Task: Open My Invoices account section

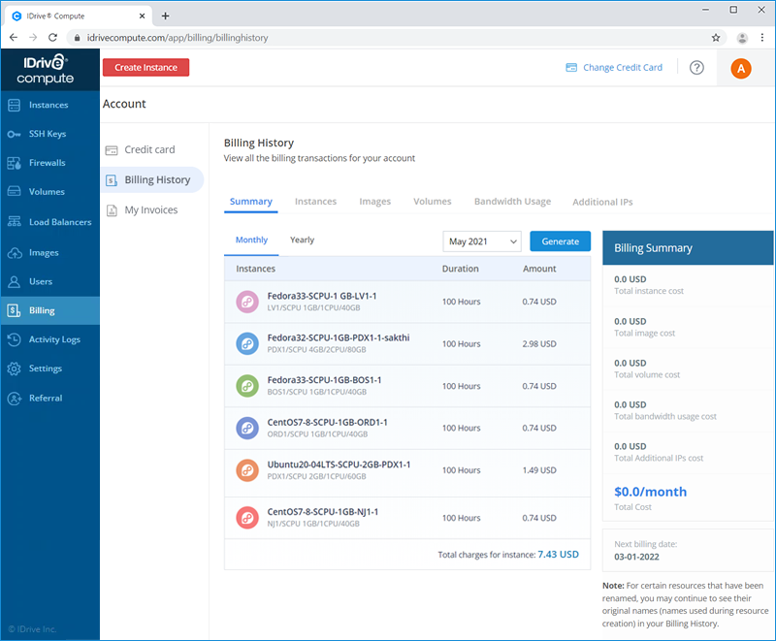Action: pos(151,209)
